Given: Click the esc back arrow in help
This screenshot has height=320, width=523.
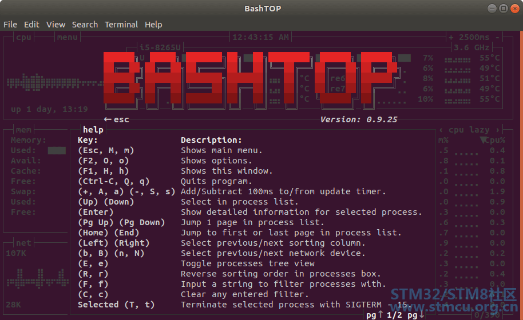Looking at the screenshot, I should 116,119.
